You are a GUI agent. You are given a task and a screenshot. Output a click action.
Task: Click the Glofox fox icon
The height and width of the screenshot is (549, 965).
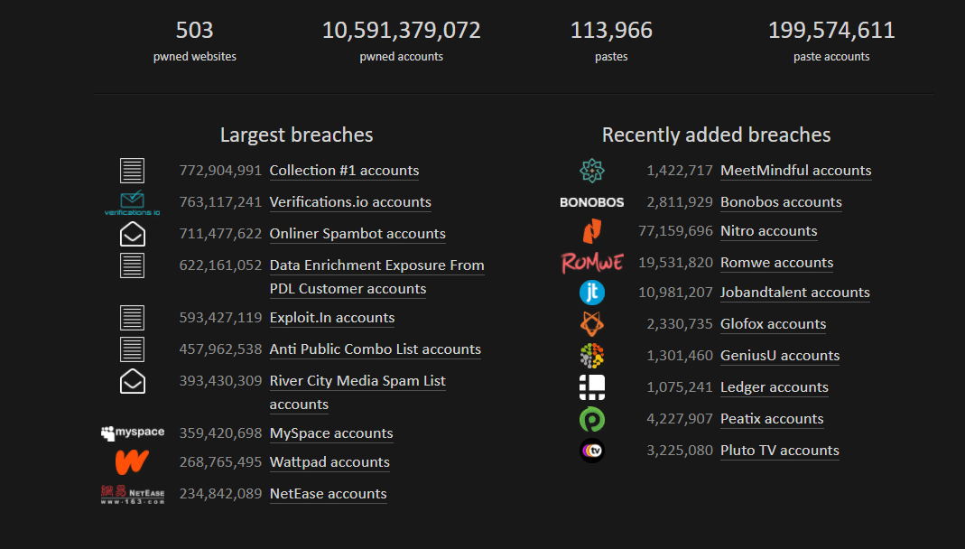click(592, 323)
